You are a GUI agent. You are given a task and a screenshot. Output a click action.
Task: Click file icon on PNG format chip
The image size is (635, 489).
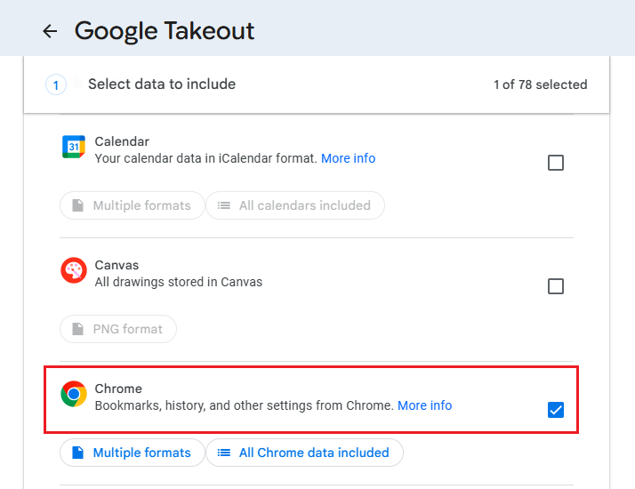pyautogui.click(x=76, y=329)
